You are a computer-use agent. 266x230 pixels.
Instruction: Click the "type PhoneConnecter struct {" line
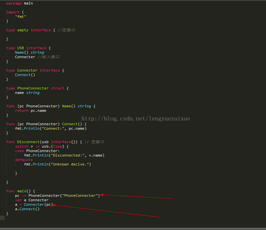pos(37,88)
